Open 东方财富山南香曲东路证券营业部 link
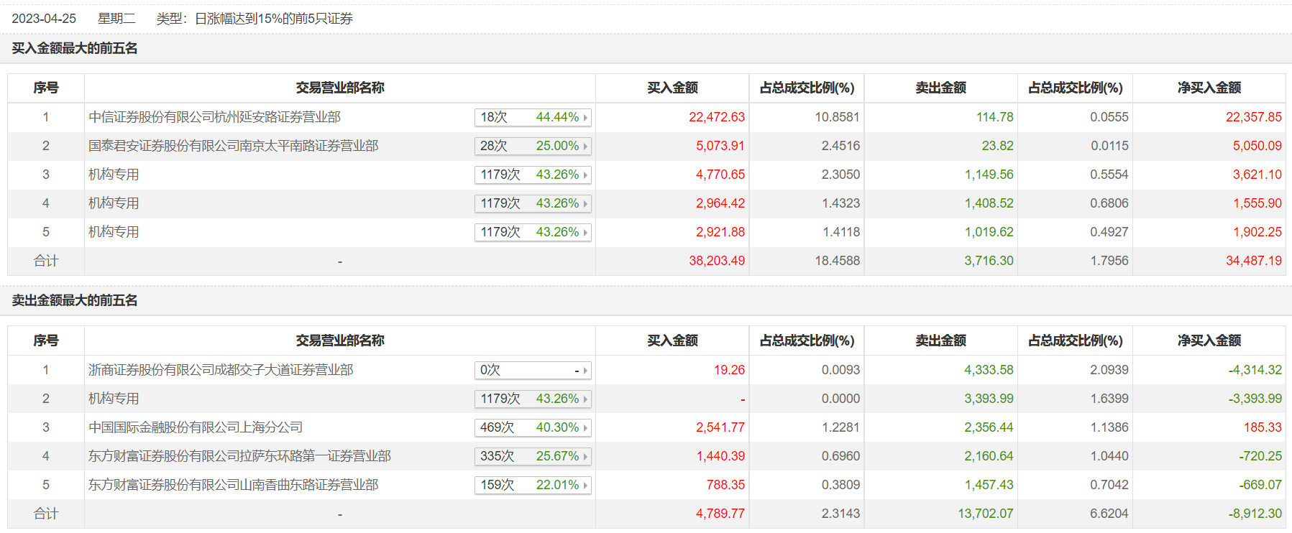The image size is (1292, 533). point(233,485)
